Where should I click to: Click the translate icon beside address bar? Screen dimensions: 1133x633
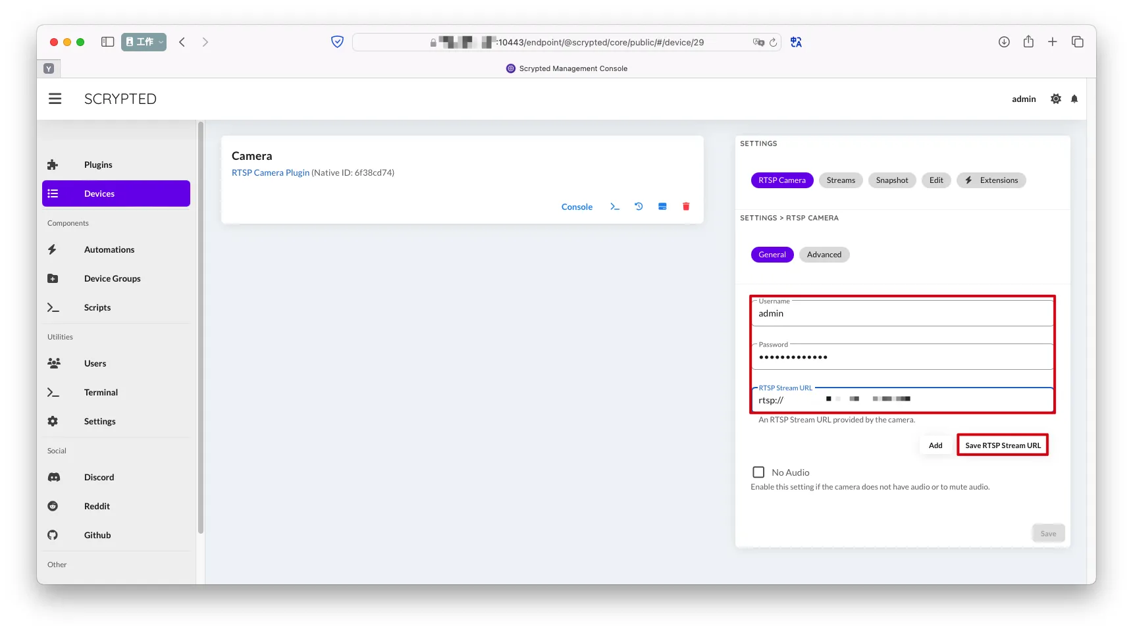796,42
